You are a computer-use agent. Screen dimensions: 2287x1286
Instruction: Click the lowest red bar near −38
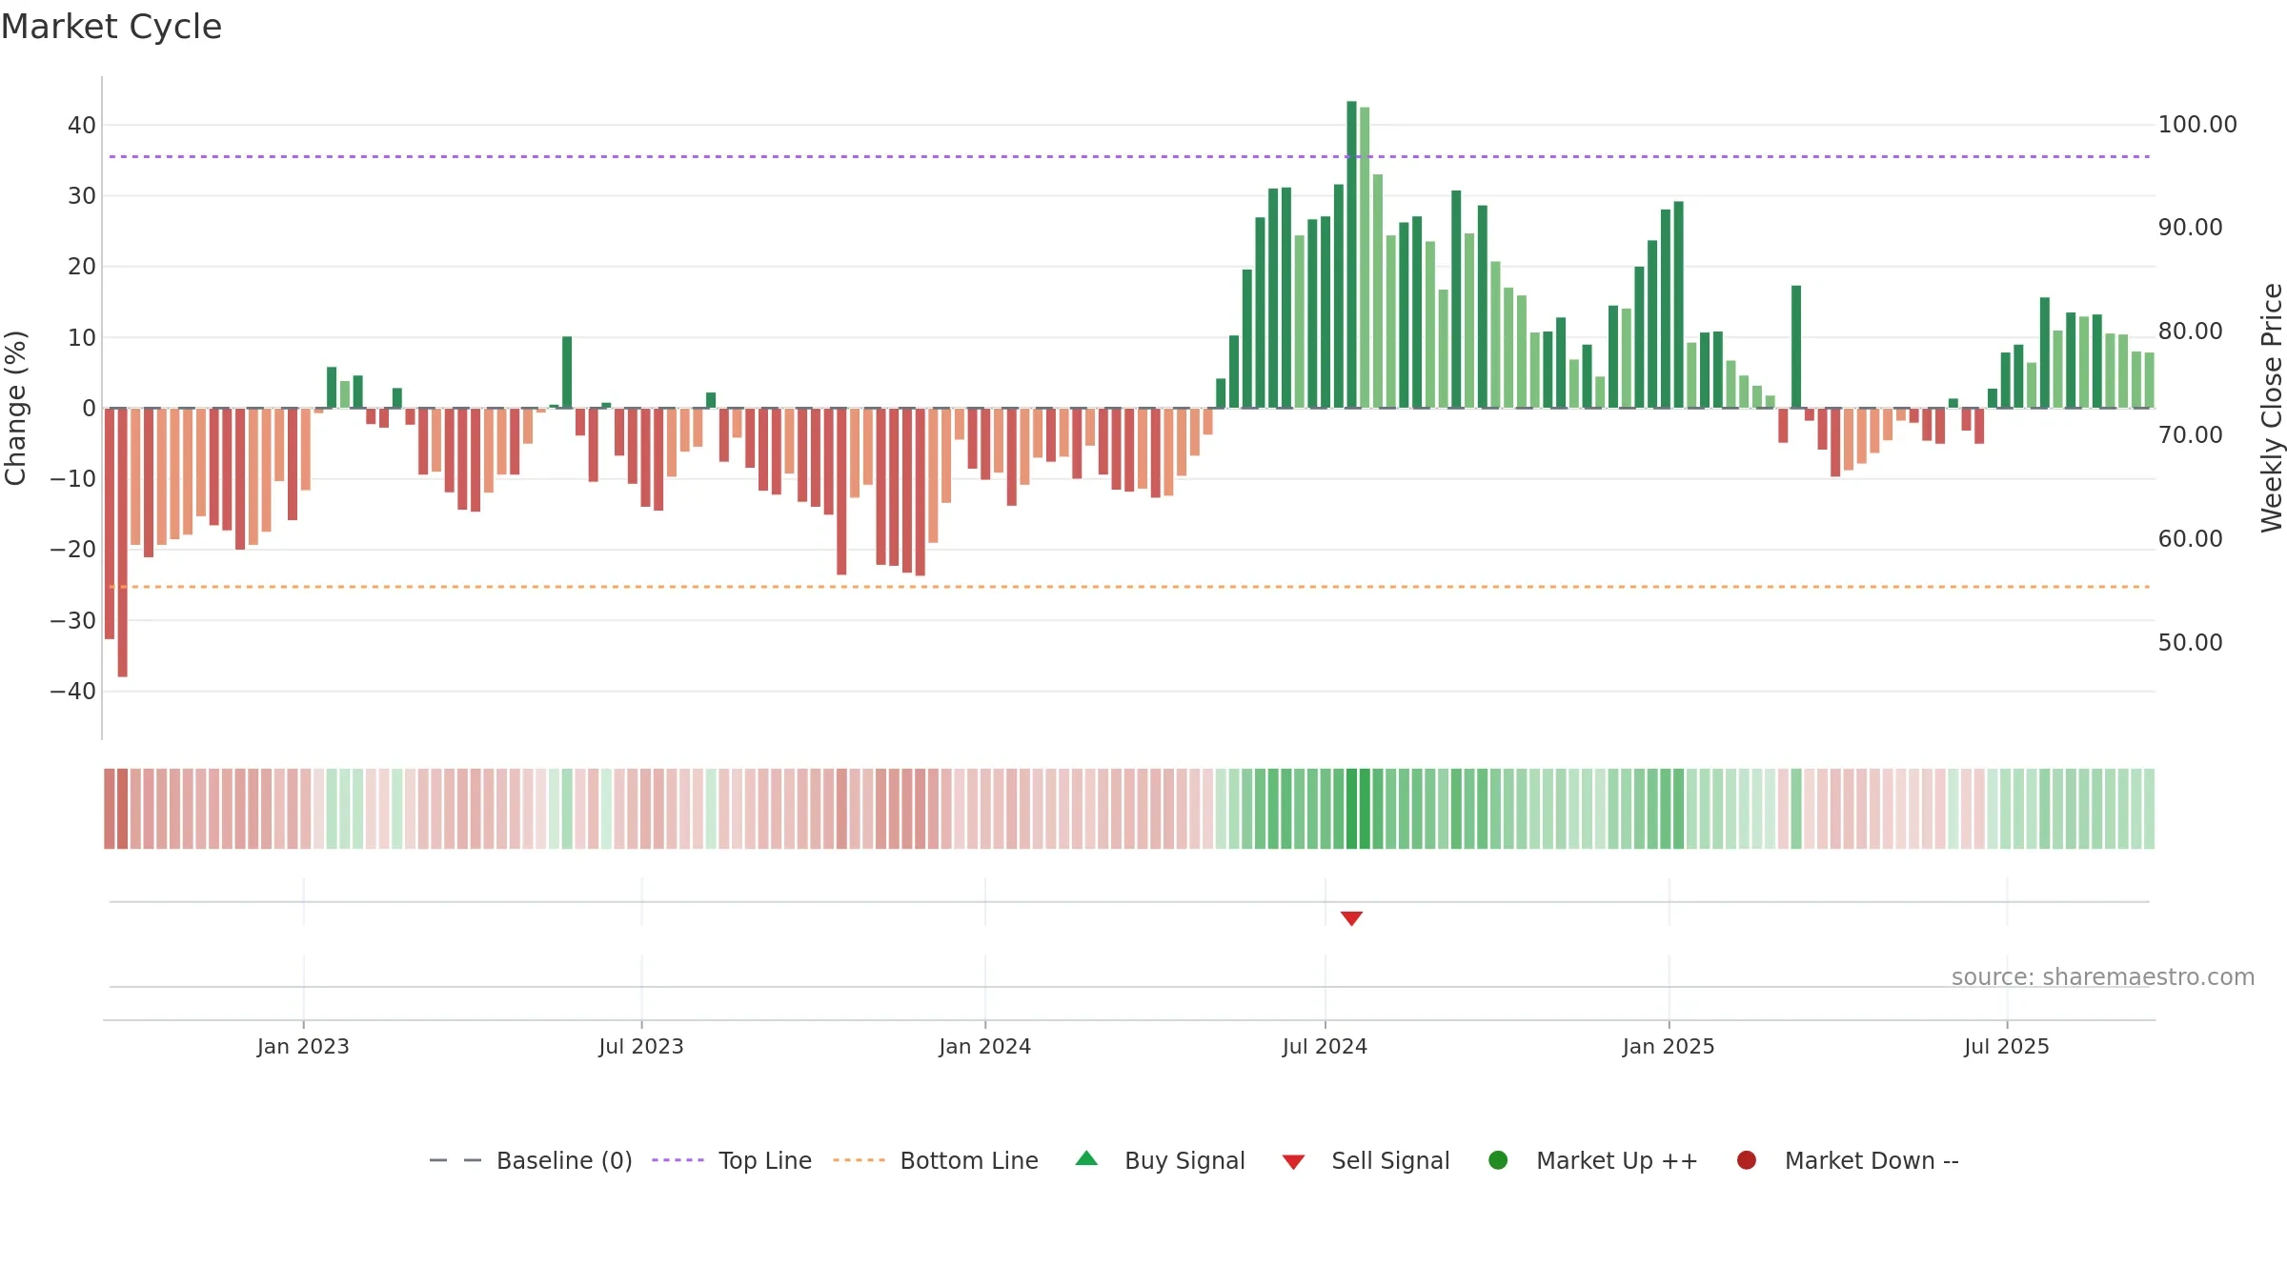[123, 542]
